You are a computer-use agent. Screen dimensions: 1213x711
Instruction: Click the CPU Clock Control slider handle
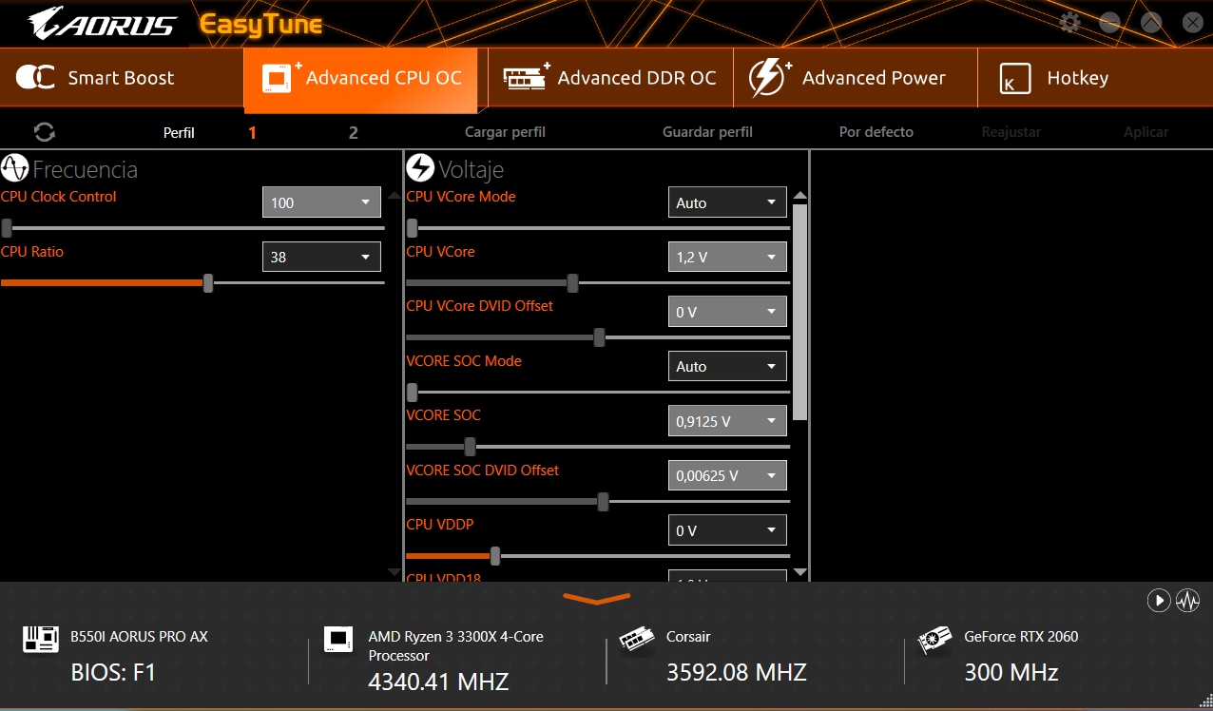click(7, 228)
